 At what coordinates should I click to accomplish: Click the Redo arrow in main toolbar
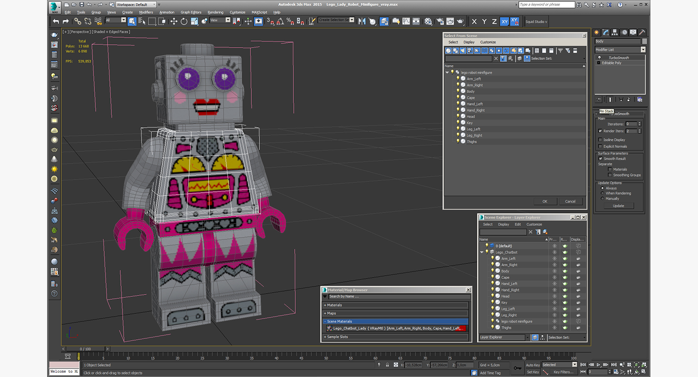coord(66,21)
